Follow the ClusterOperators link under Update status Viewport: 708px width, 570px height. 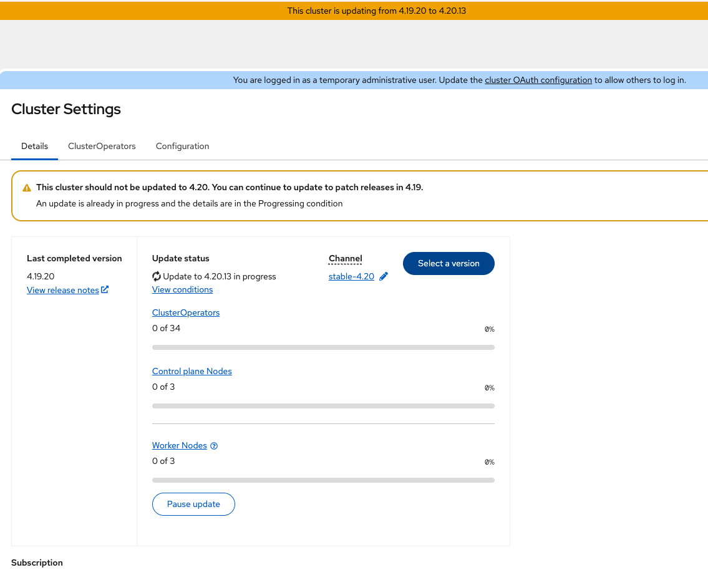point(186,312)
